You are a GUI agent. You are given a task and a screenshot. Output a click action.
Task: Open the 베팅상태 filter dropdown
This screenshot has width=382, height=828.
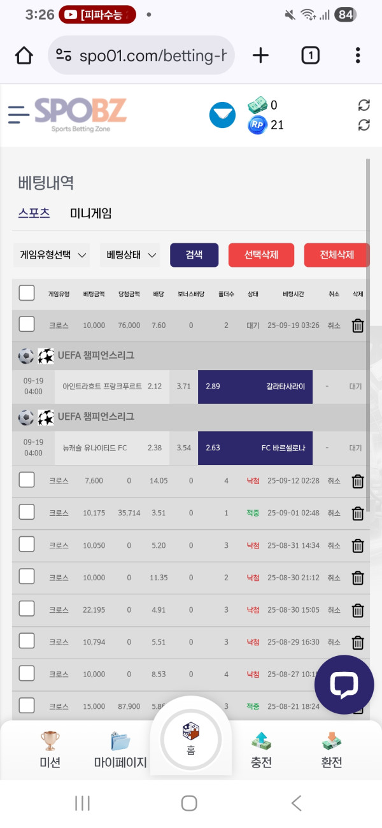point(131,255)
